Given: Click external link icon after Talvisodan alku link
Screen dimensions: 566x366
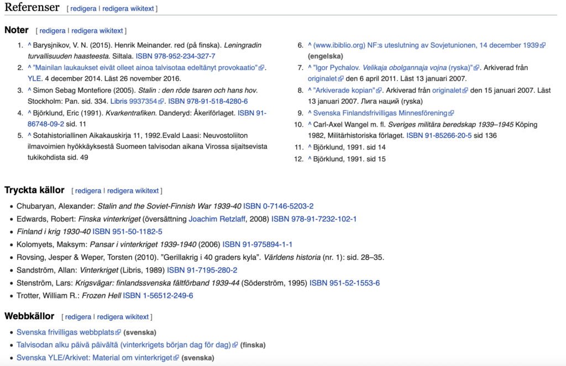Looking at the screenshot, I should click(235, 345).
